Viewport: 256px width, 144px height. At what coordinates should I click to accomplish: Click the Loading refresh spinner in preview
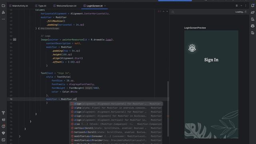pyautogui.click(x=246, y=12)
